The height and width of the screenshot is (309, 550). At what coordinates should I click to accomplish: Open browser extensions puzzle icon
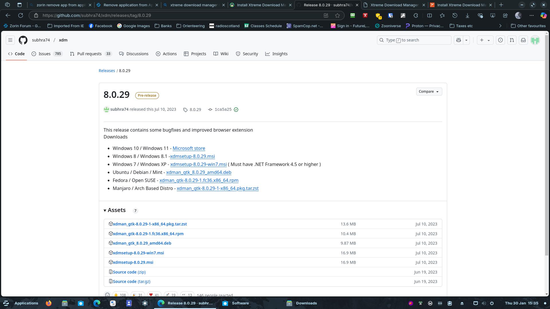pyautogui.click(x=416, y=15)
